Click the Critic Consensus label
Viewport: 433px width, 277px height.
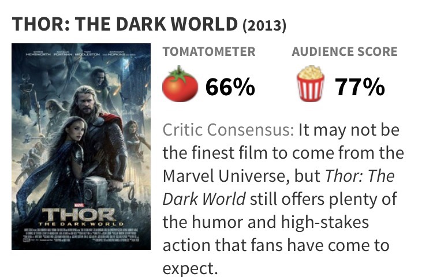[x=229, y=130]
